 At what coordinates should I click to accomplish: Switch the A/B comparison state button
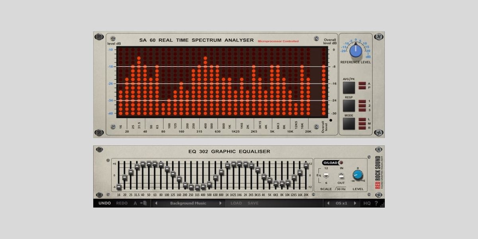[x=135, y=203]
